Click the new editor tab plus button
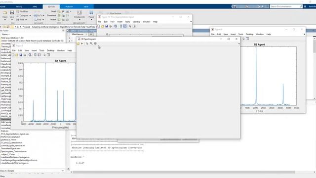This screenshot has width=316, height=178. (x=91, y=34)
